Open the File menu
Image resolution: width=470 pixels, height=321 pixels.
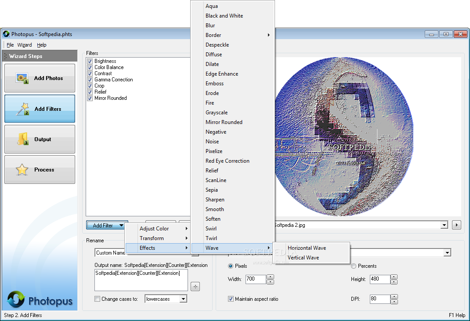click(10, 45)
